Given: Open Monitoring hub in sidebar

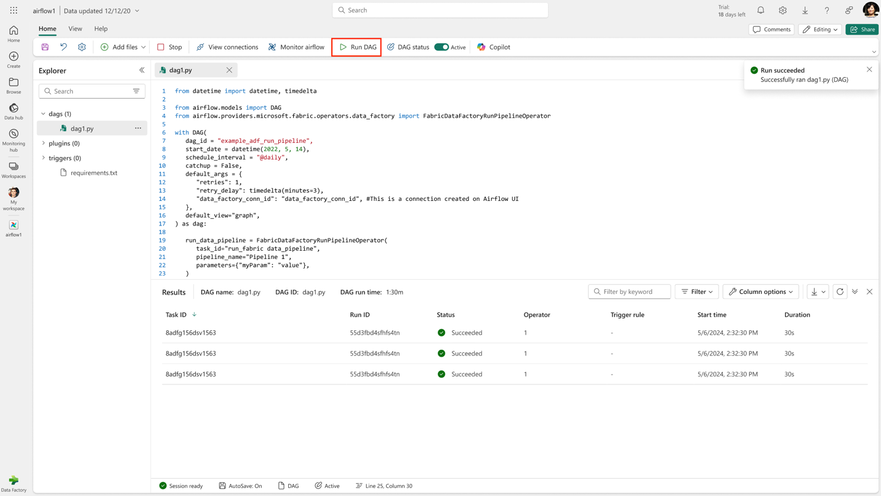Looking at the screenshot, I should click(14, 140).
